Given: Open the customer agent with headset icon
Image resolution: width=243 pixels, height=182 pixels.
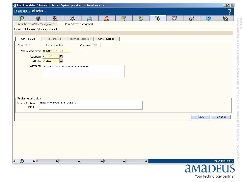Looking at the screenshot, I should (55, 18).
